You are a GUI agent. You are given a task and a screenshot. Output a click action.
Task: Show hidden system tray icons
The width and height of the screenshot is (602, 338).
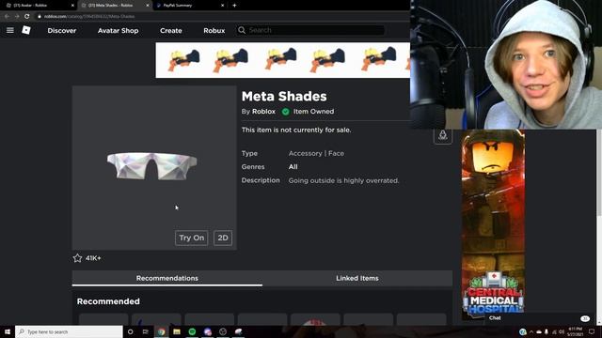[531, 331]
